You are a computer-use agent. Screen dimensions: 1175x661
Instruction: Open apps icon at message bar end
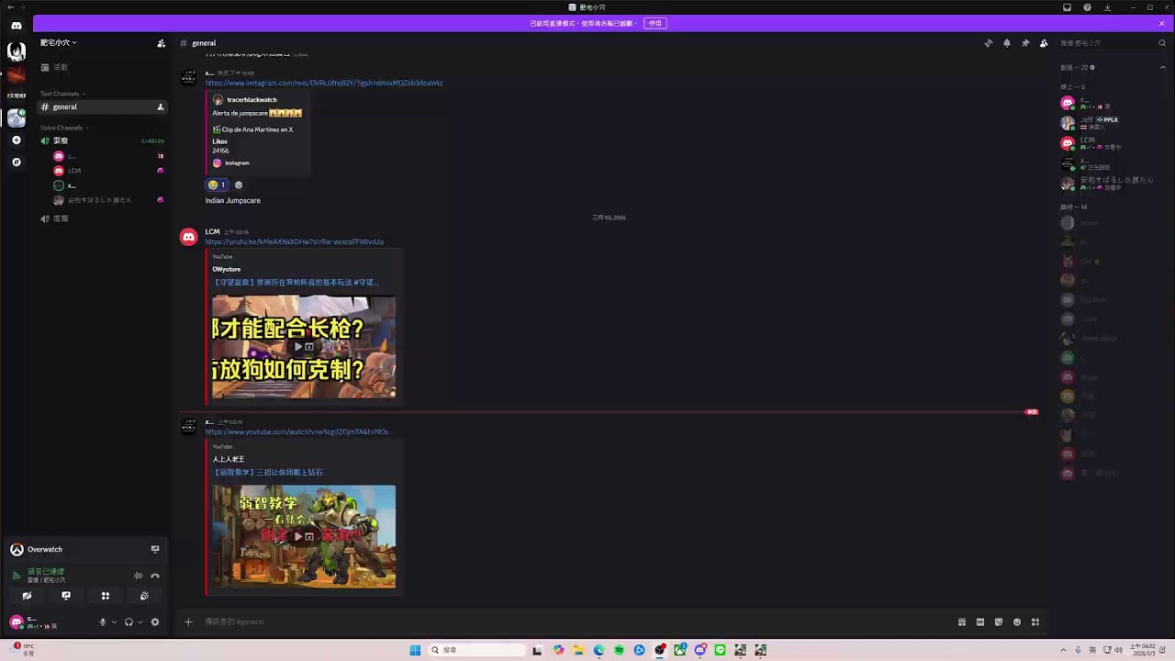click(1035, 622)
